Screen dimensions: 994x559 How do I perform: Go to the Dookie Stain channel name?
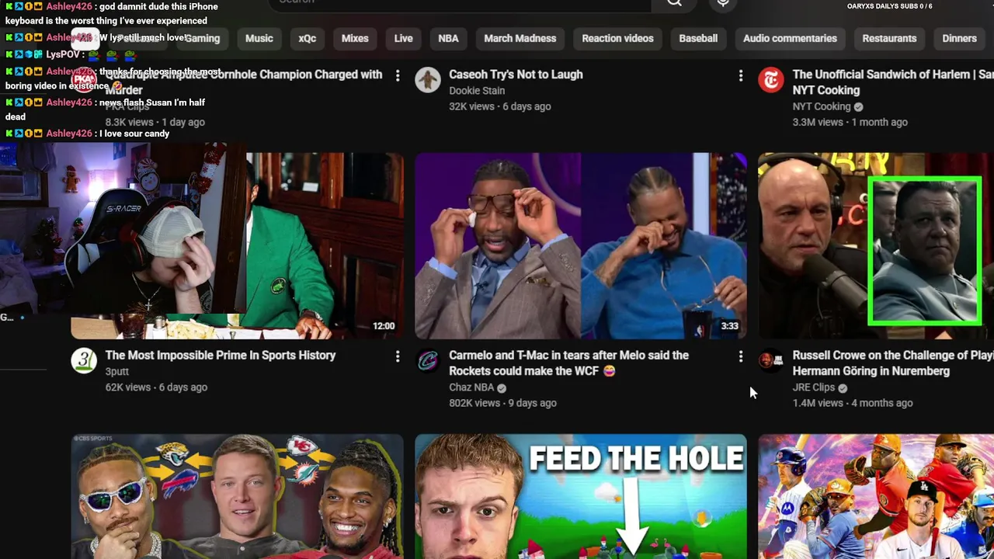(x=477, y=91)
